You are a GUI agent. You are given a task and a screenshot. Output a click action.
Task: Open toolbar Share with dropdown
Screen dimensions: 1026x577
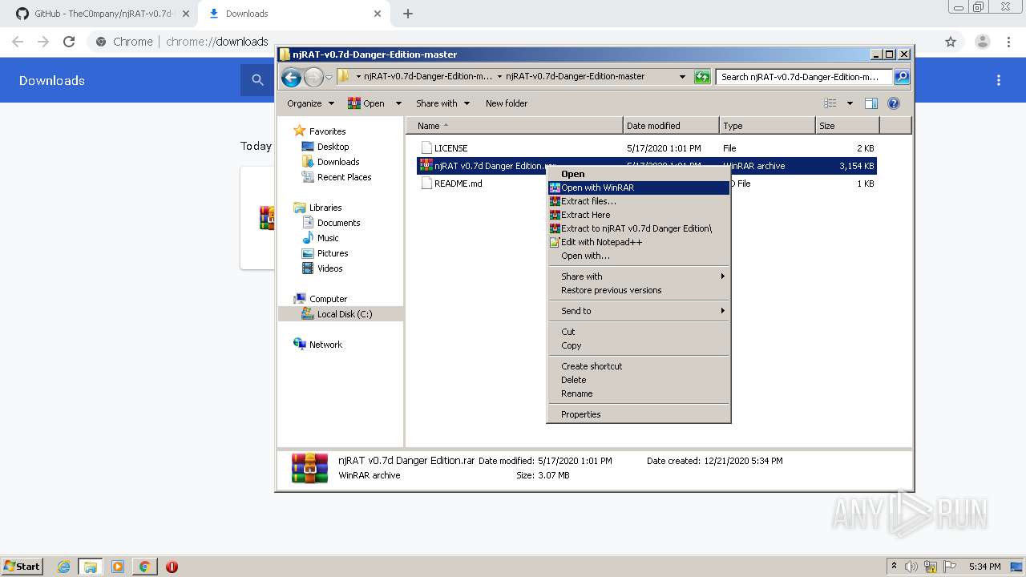click(x=443, y=103)
